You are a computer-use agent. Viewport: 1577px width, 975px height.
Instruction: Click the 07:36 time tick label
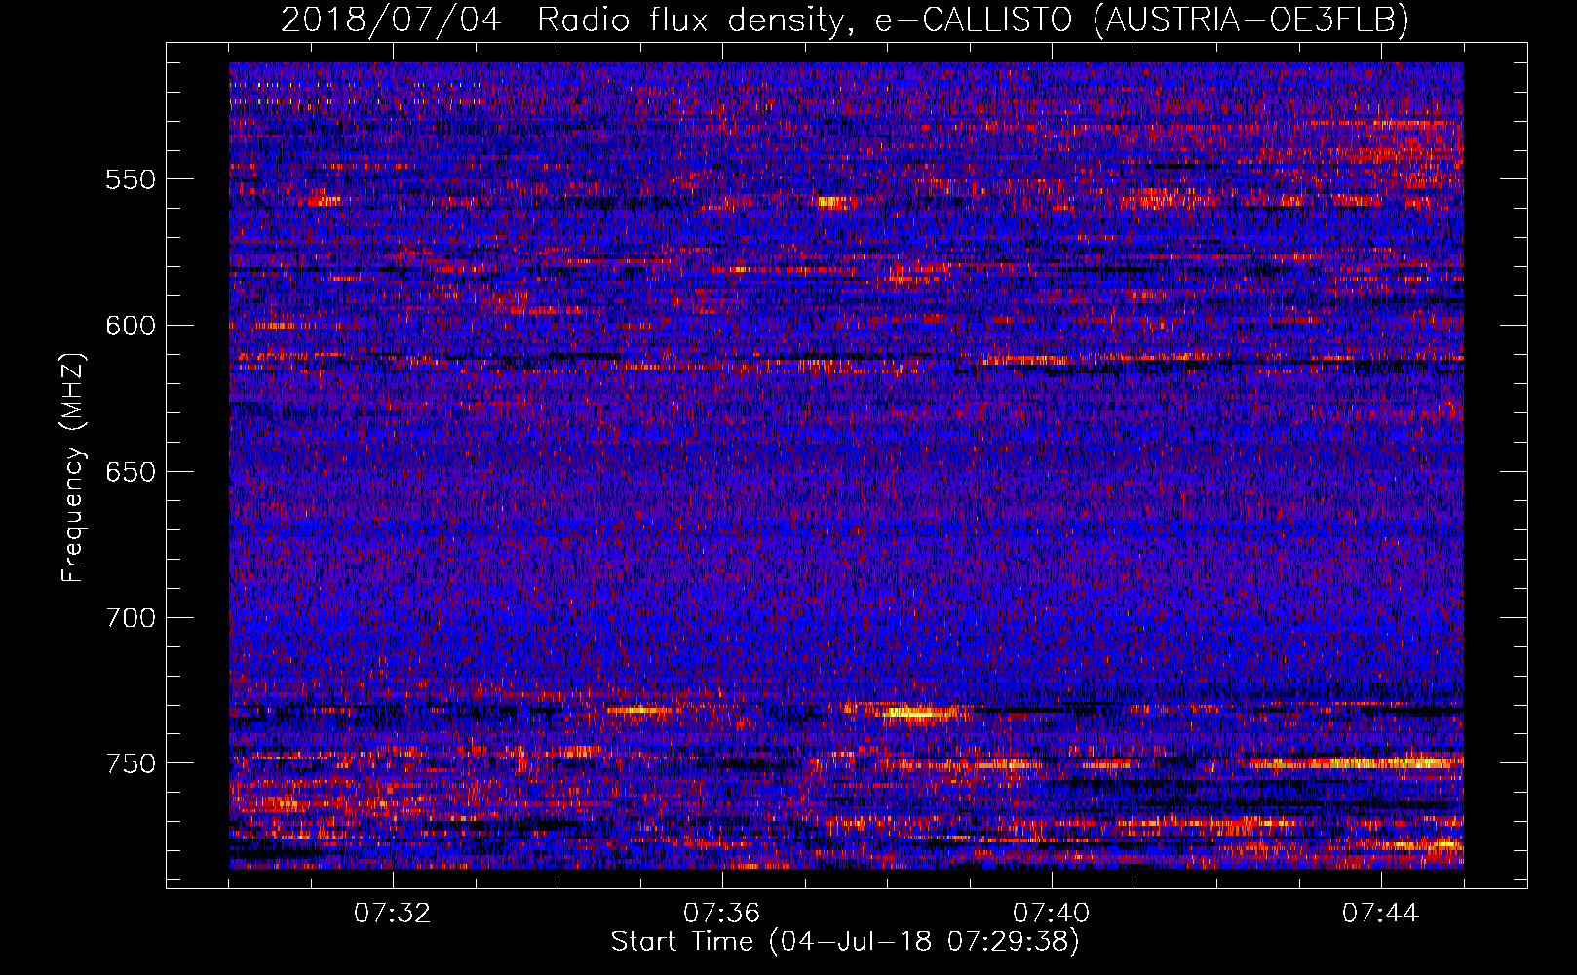pyautogui.click(x=721, y=914)
